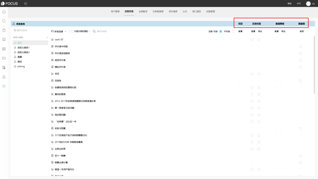Open the Home icon in the left sidebar
Viewport: 318px width, 179px height.
click(x=4, y=12)
